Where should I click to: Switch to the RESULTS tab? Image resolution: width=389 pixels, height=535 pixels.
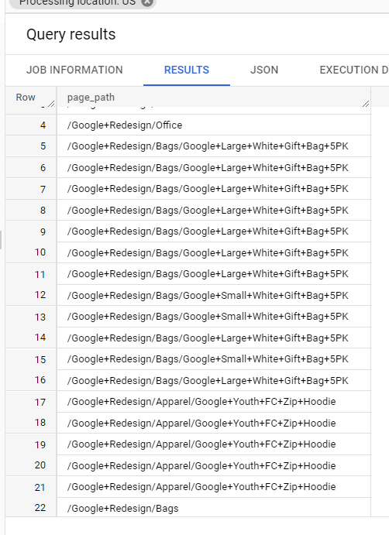187,70
